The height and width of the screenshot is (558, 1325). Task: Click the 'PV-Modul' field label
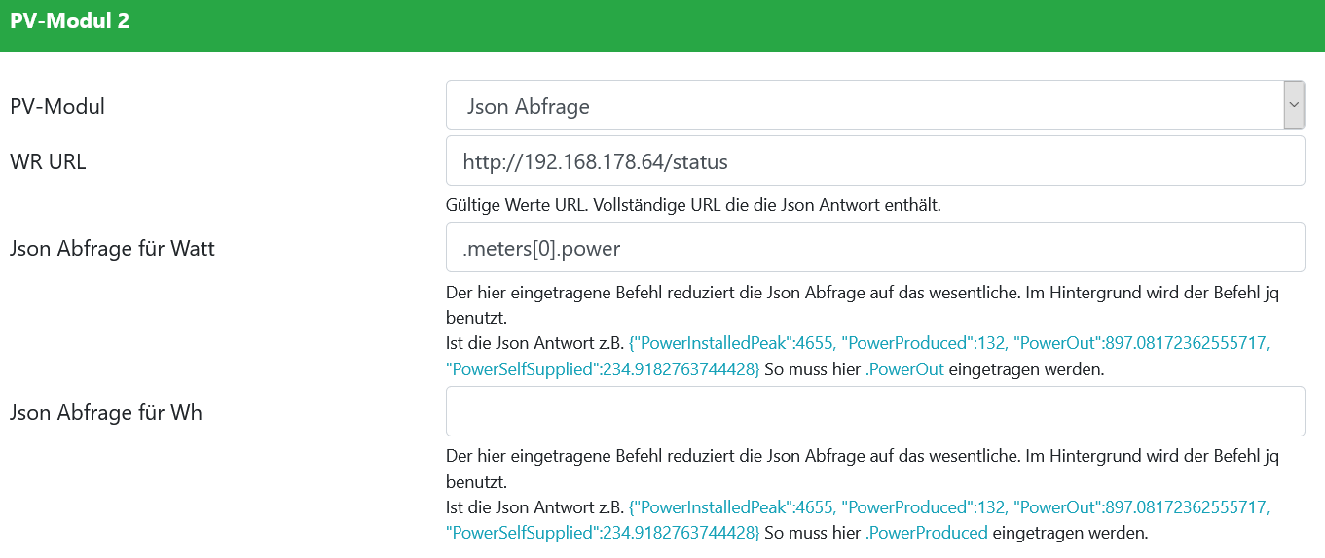57,106
